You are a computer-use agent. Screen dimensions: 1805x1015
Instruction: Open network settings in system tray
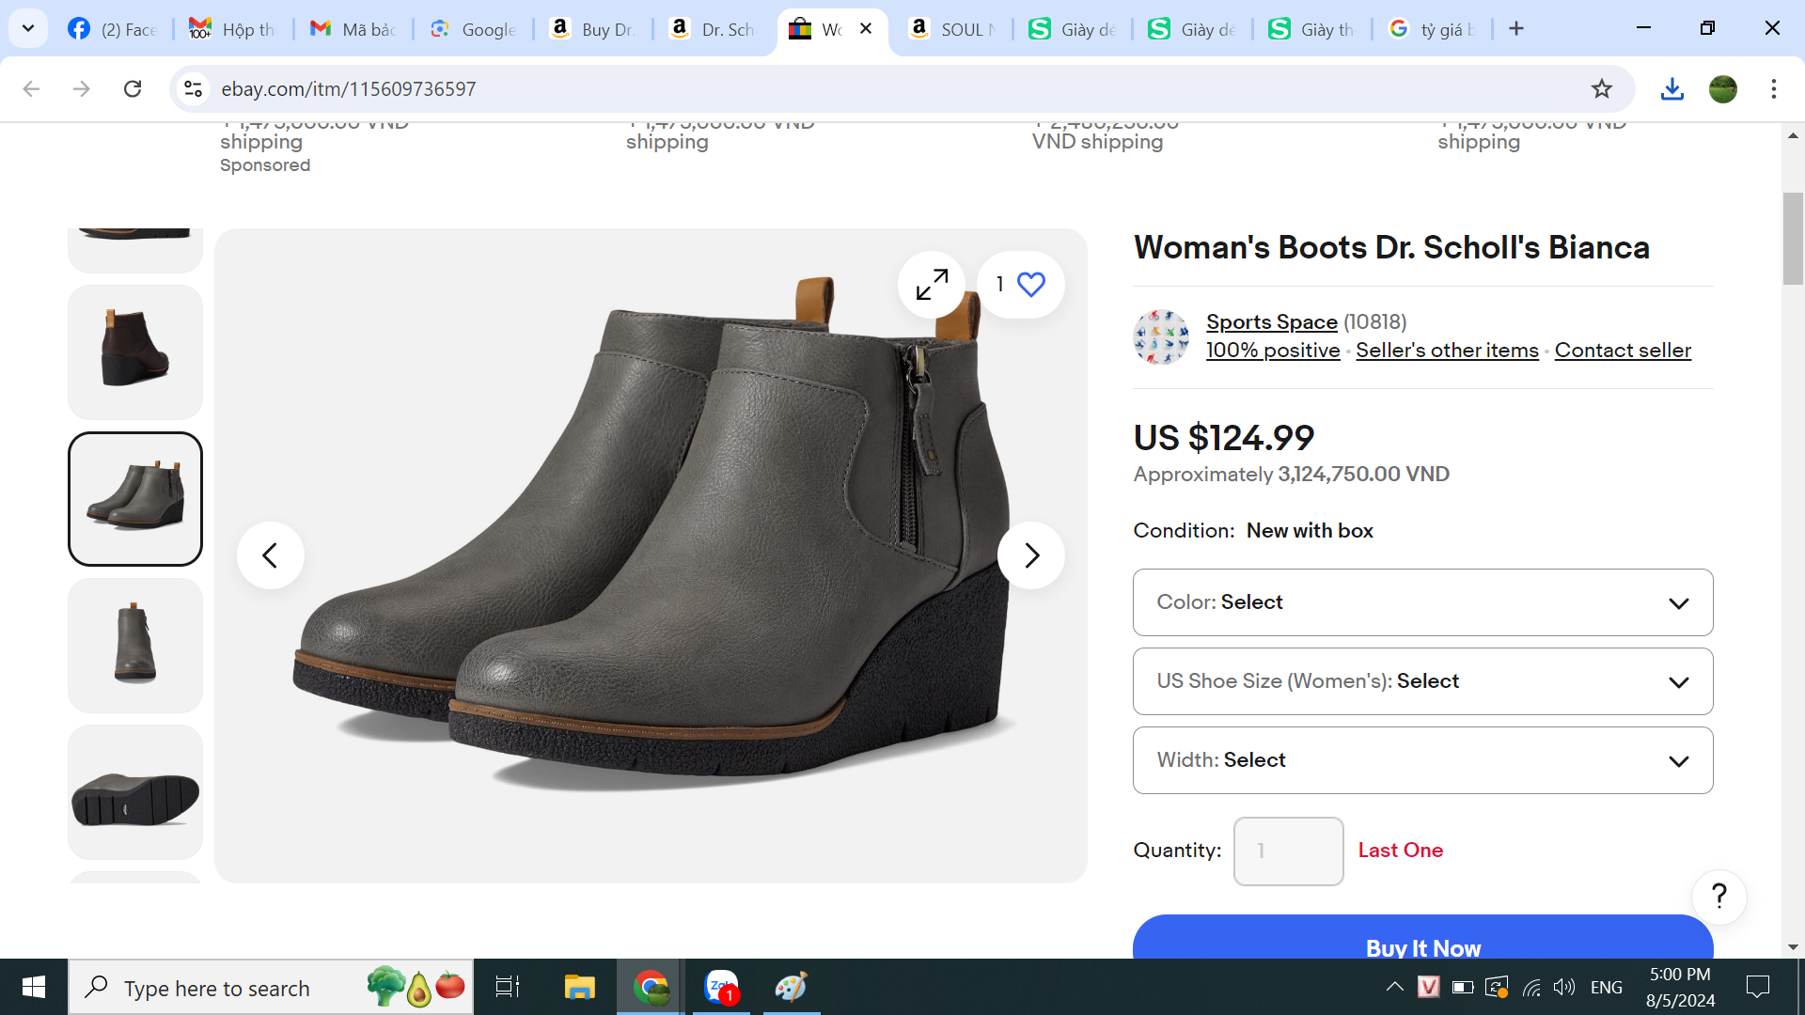click(1531, 987)
